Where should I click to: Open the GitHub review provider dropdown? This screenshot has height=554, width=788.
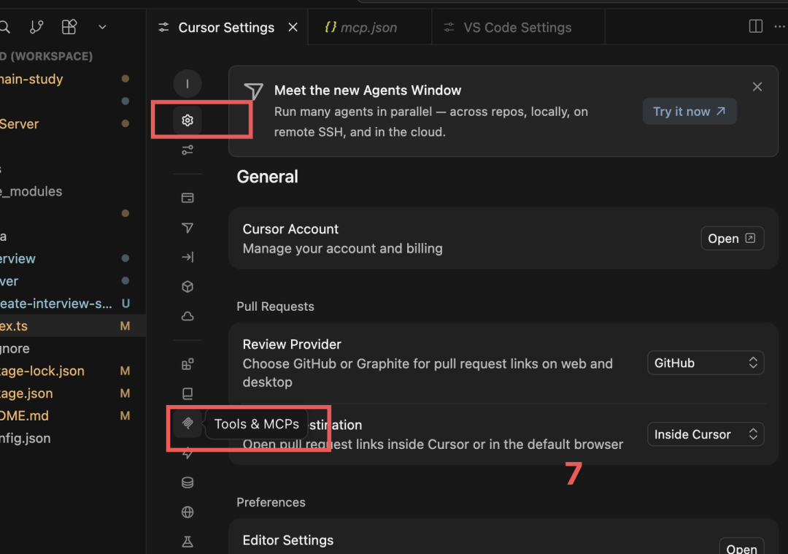point(706,363)
